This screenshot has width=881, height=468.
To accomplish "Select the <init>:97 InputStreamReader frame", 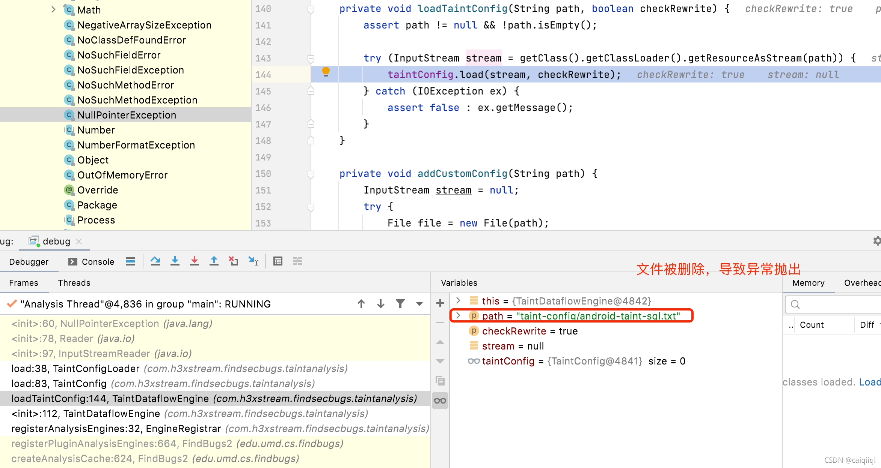I will click(215, 353).
